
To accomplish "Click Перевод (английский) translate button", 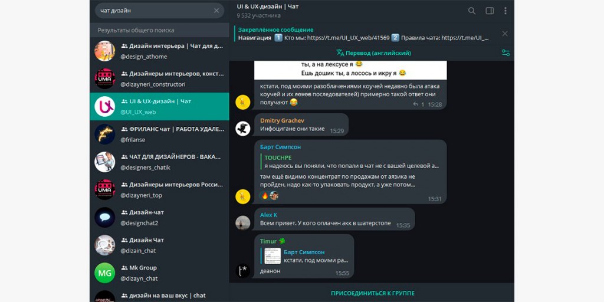I will pyautogui.click(x=373, y=52).
